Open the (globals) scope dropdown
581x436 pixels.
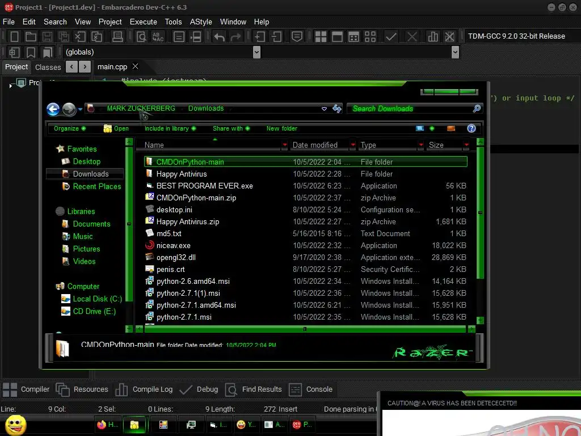pyautogui.click(x=256, y=52)
